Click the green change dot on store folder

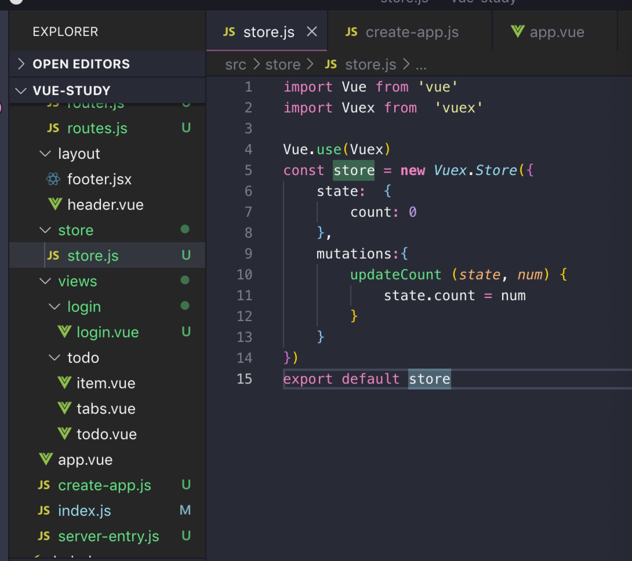[x=185, y=229]
